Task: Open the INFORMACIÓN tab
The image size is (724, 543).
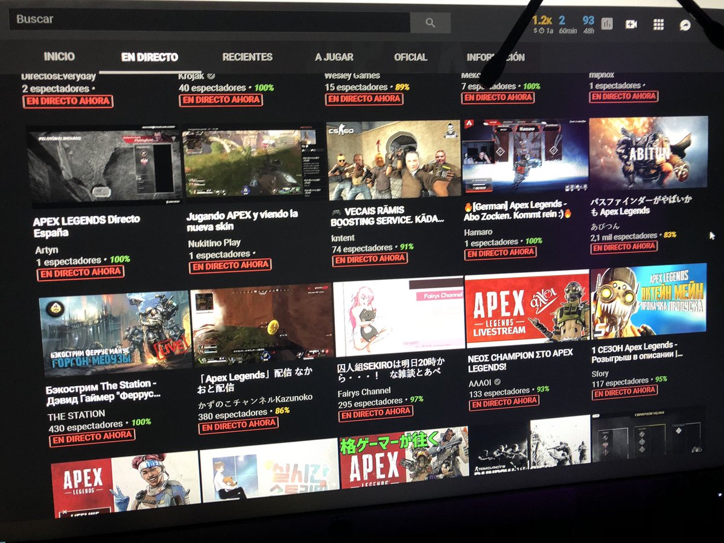Action: click(495, 58)
